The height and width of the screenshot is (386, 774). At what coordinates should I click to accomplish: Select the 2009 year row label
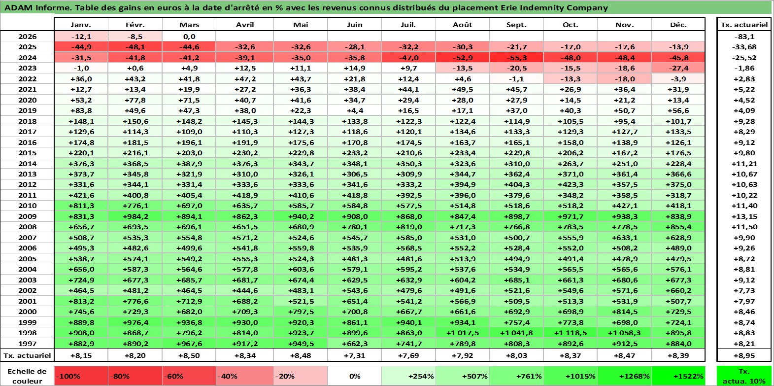(27, 216)
